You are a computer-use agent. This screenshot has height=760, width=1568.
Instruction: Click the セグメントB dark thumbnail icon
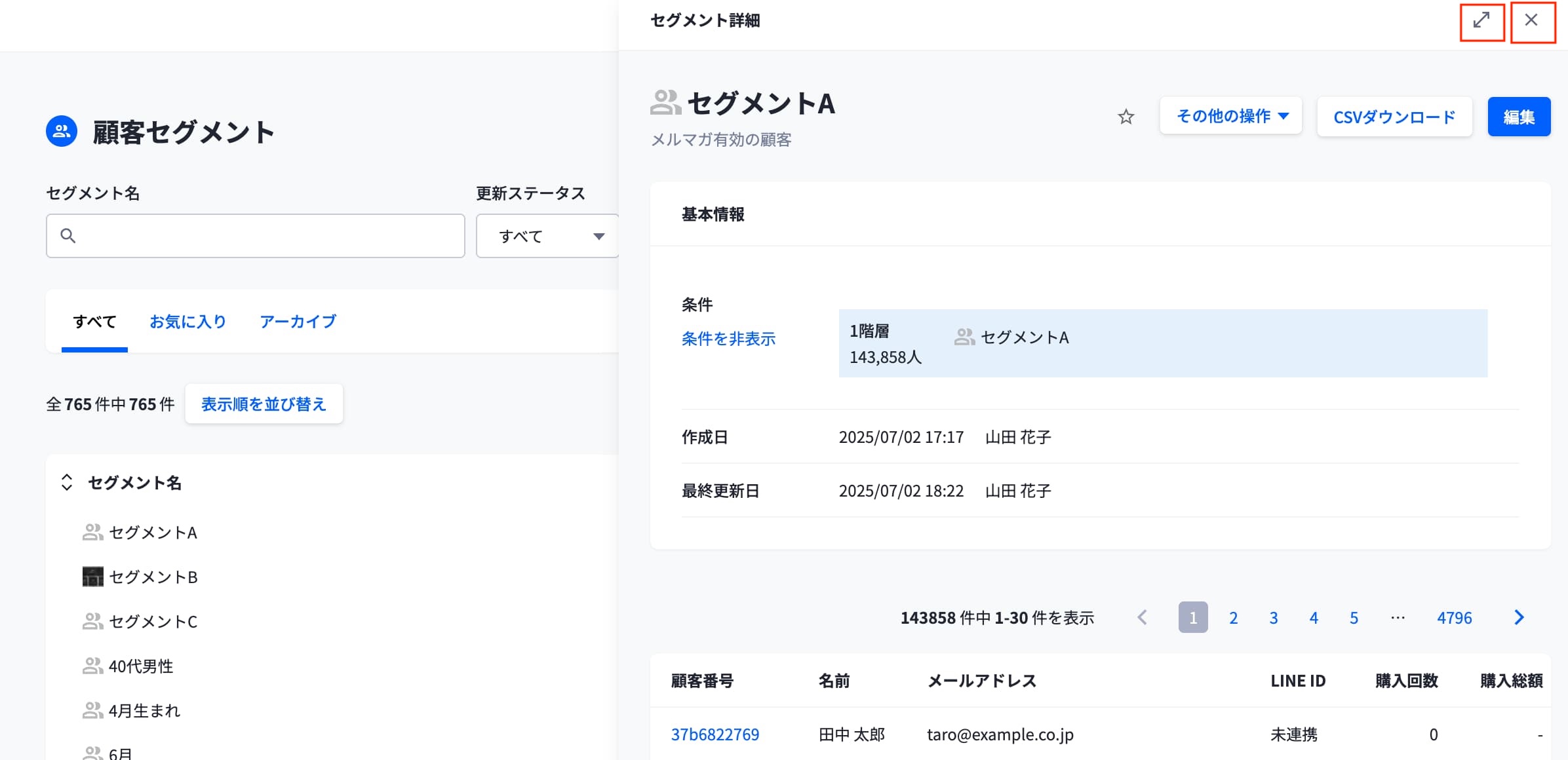(x=92, y=577)
